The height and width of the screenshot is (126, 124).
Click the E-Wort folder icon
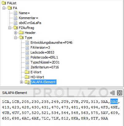(x=27, y=72)
